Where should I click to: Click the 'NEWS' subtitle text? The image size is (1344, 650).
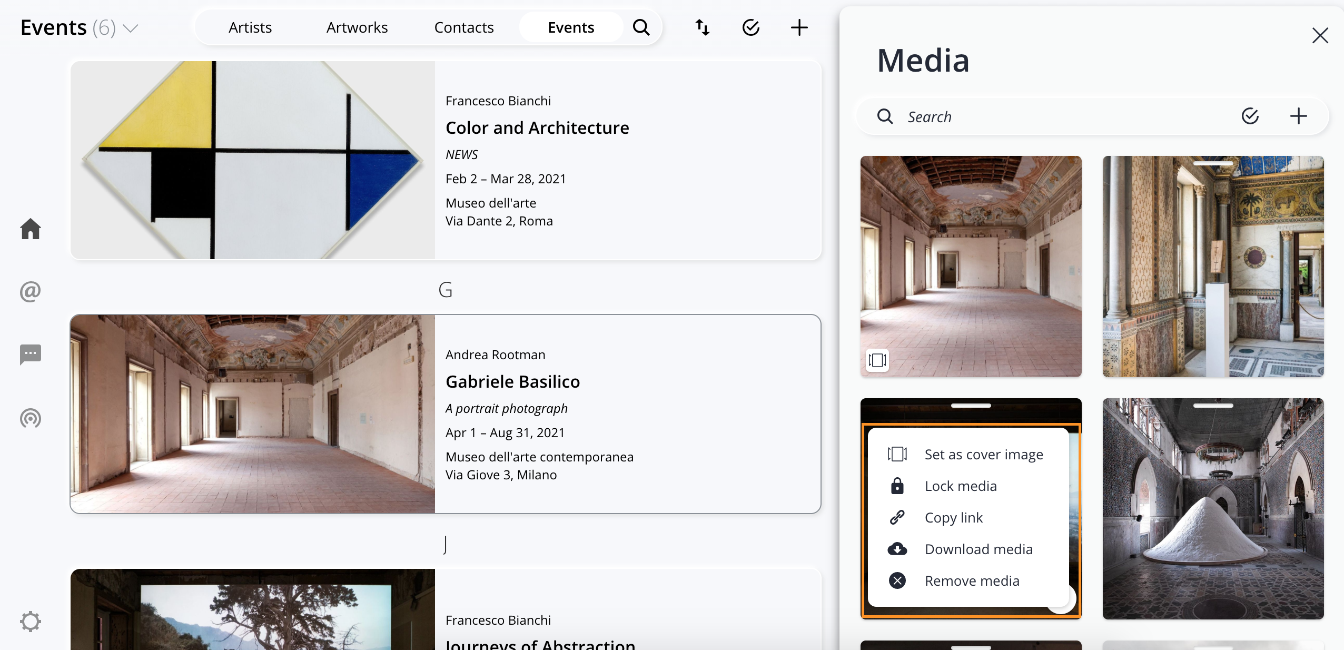(x=462, y=154)
